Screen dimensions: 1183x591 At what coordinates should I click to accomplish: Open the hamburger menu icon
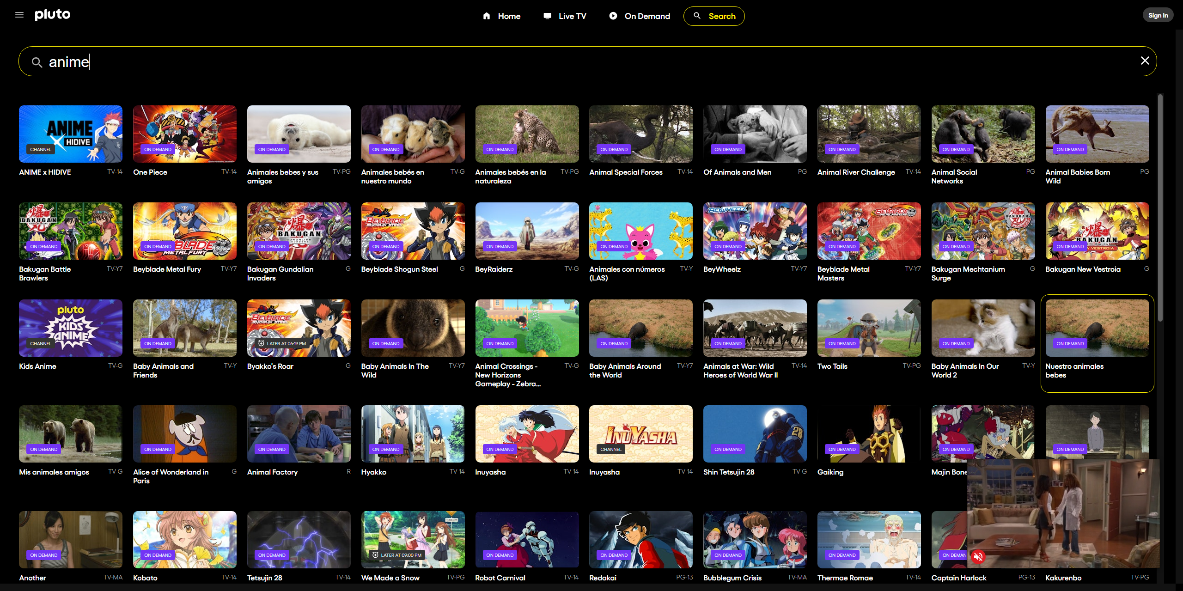tap(19, 15)
